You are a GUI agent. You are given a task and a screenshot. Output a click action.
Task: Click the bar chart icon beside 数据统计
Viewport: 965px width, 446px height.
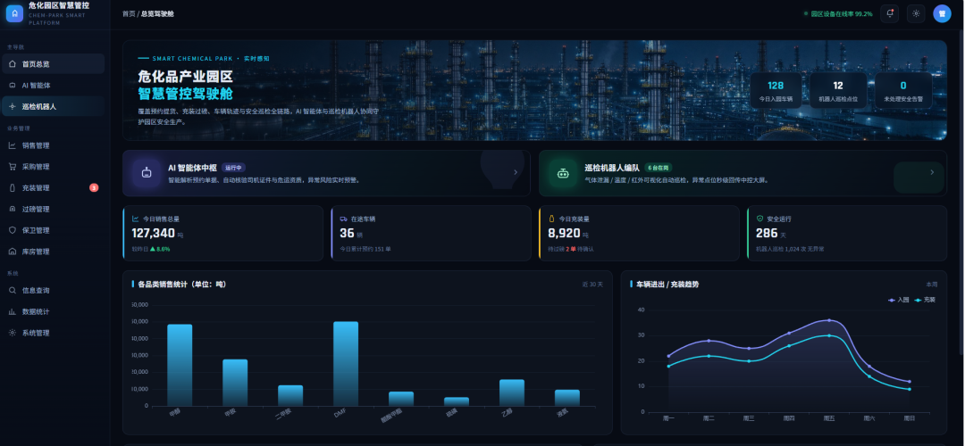tap(13, 311)
